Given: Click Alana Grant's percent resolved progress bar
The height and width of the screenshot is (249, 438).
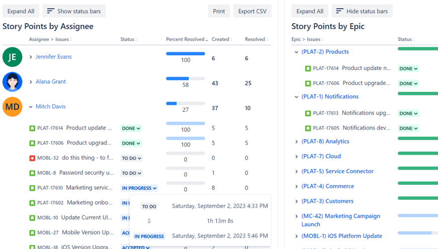Looking at the screenshot, I should click(185, 79).
